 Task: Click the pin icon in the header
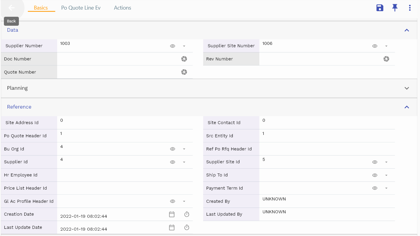(x=395, y=8)
